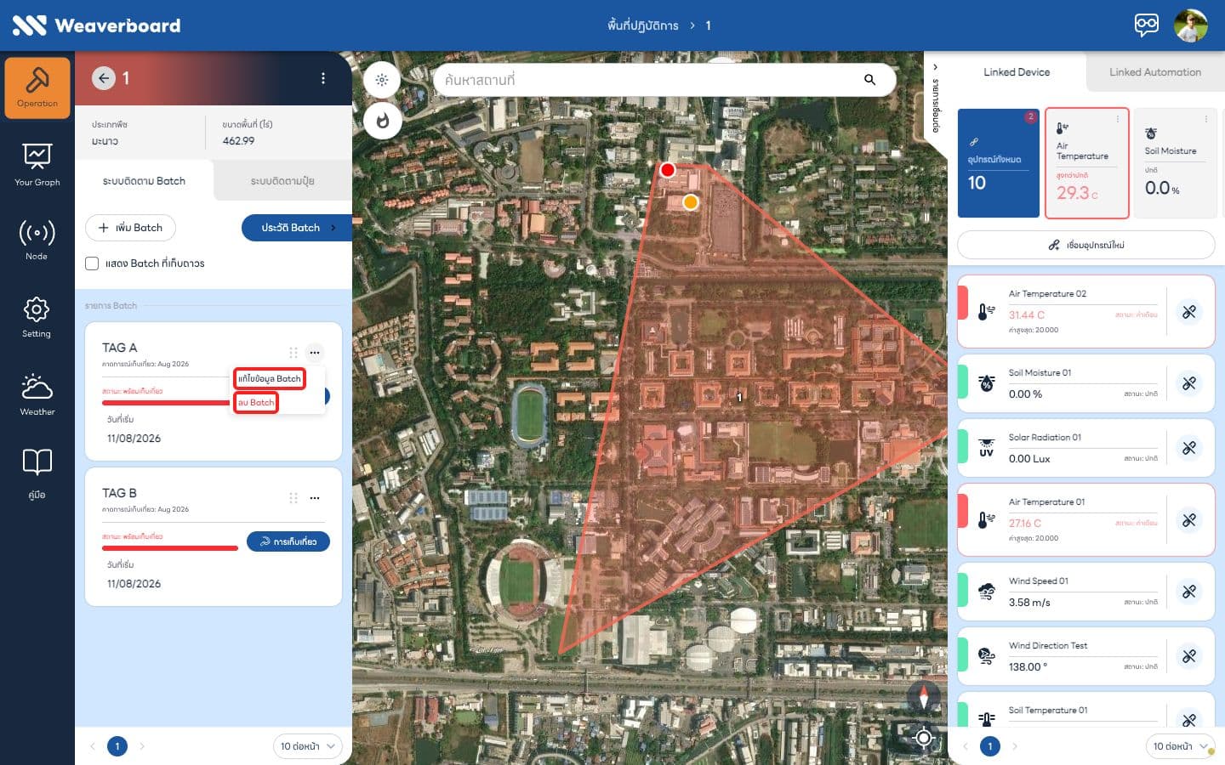Open the vertical three-dot menu in the red header
The width and height of the screenshot is (1225, 765).
(x=323, y=78)
